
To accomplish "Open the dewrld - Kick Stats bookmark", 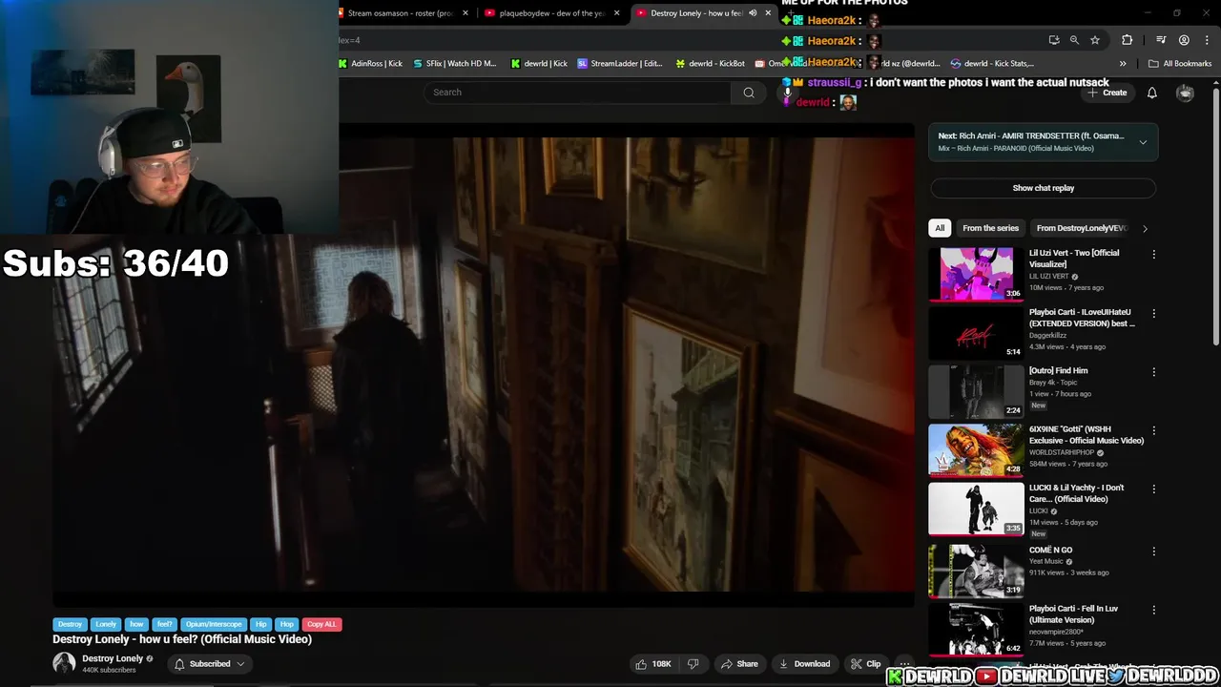I will click(992, 64).
